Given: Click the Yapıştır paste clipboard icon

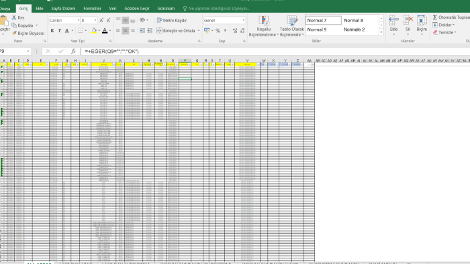Looking at the screenshot, I should (3, 21).
